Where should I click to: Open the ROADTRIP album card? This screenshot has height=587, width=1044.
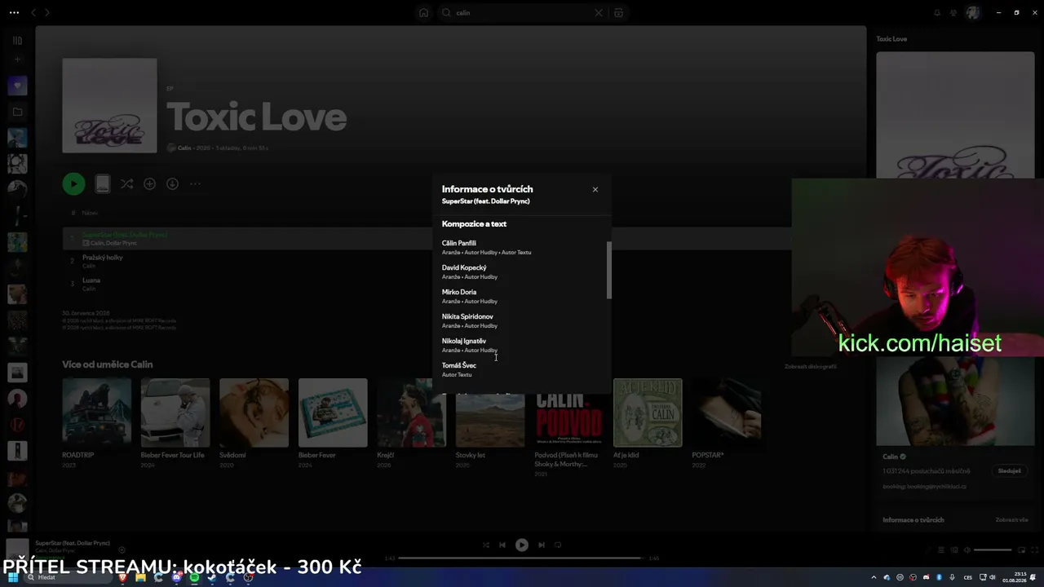(x=97, y=423)
